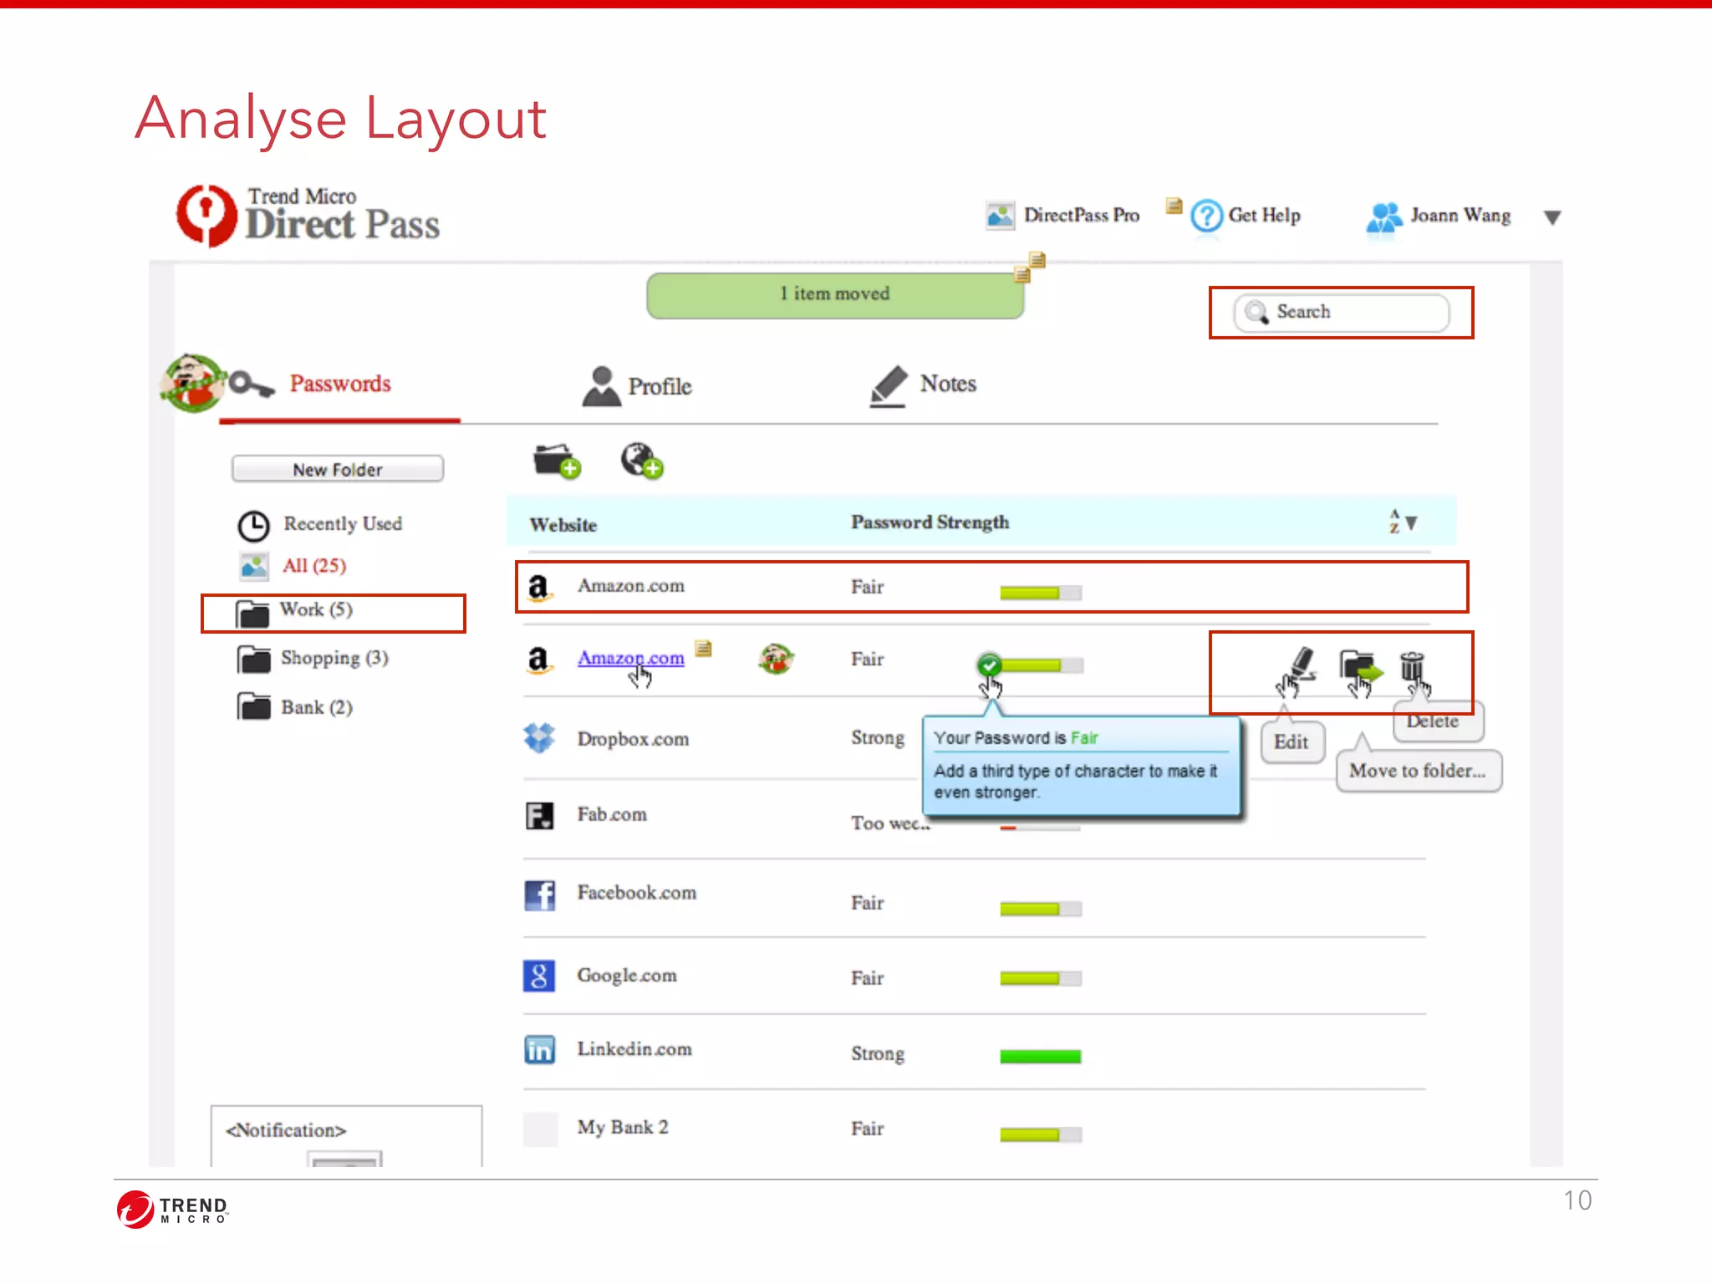The width and height of the screenshot is (1712, 1284).
Task: Sort by the Website column header
Action: [563, 525]
